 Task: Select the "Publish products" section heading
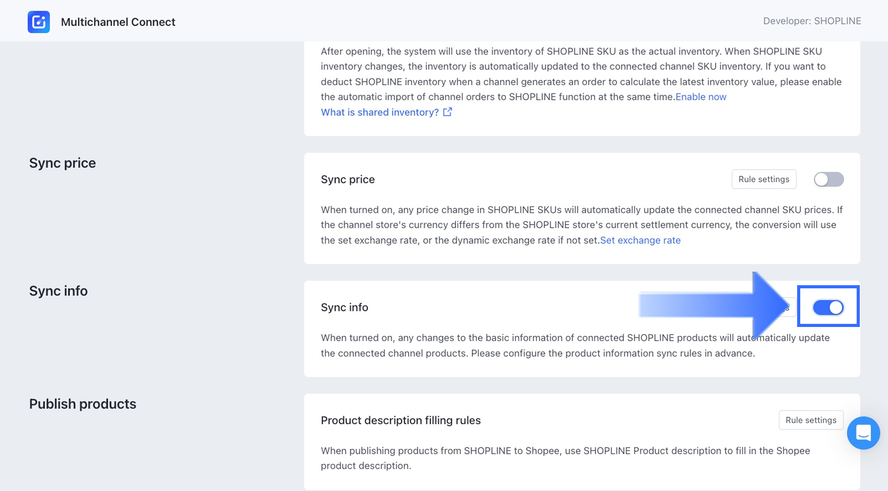[x=83, y=404]
